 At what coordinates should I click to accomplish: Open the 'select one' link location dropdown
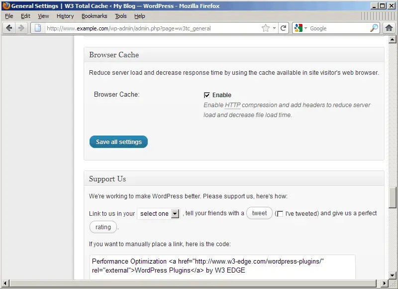click(x=159, y=213)
